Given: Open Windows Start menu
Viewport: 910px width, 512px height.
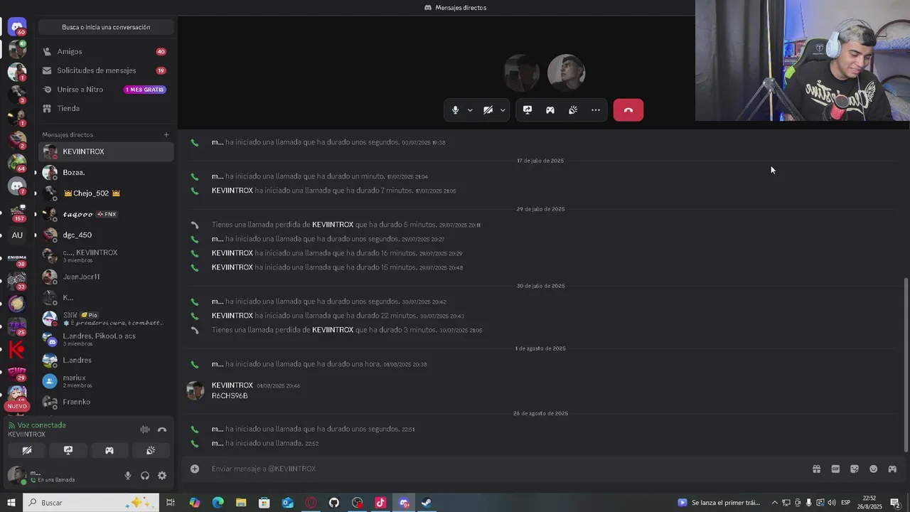Looking at the screenshot, I should tap(11, 503).
